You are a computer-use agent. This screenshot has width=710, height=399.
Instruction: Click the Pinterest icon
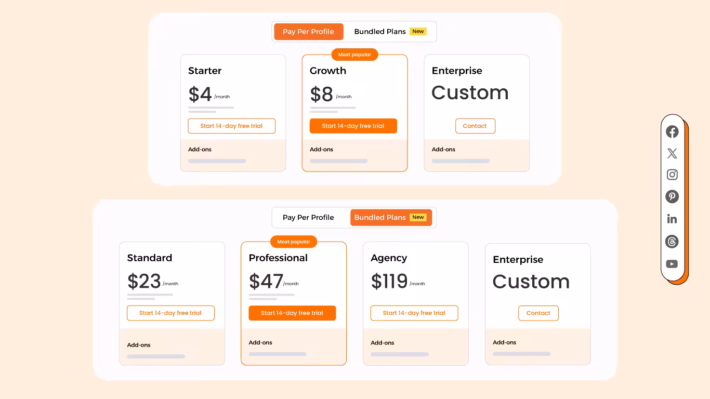[672, 196]
